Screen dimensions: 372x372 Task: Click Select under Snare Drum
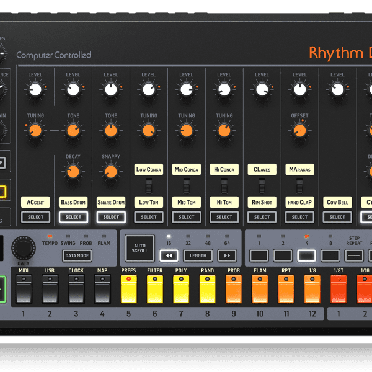pyautogui.click(x=111, y=217)
